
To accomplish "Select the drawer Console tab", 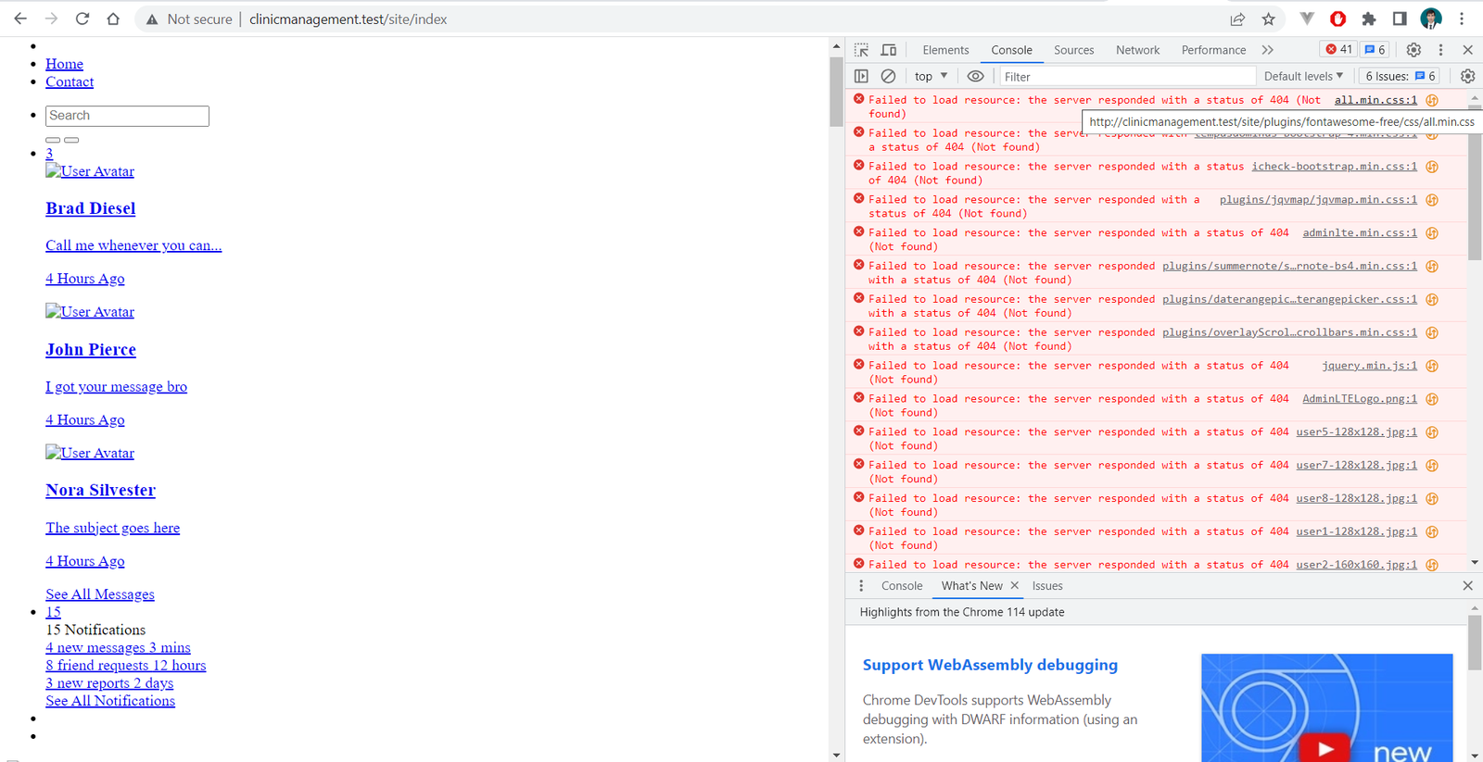I will [x=902, y=585].
